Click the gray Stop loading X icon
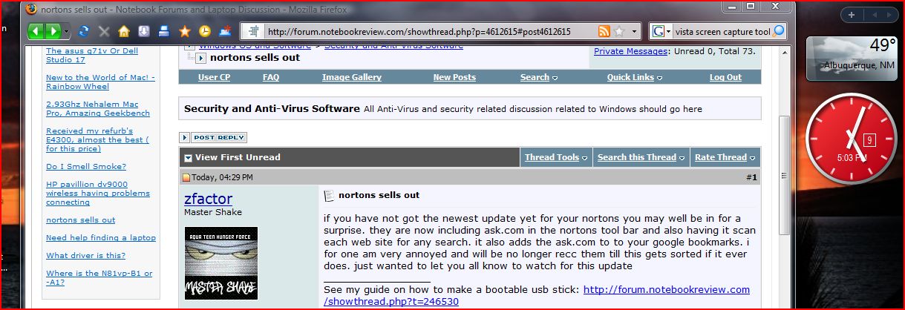This screenshot has width=905, height=310. [x=104, y=32]
